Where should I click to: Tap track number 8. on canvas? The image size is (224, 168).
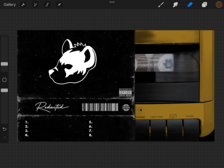(x=90, y=135)
